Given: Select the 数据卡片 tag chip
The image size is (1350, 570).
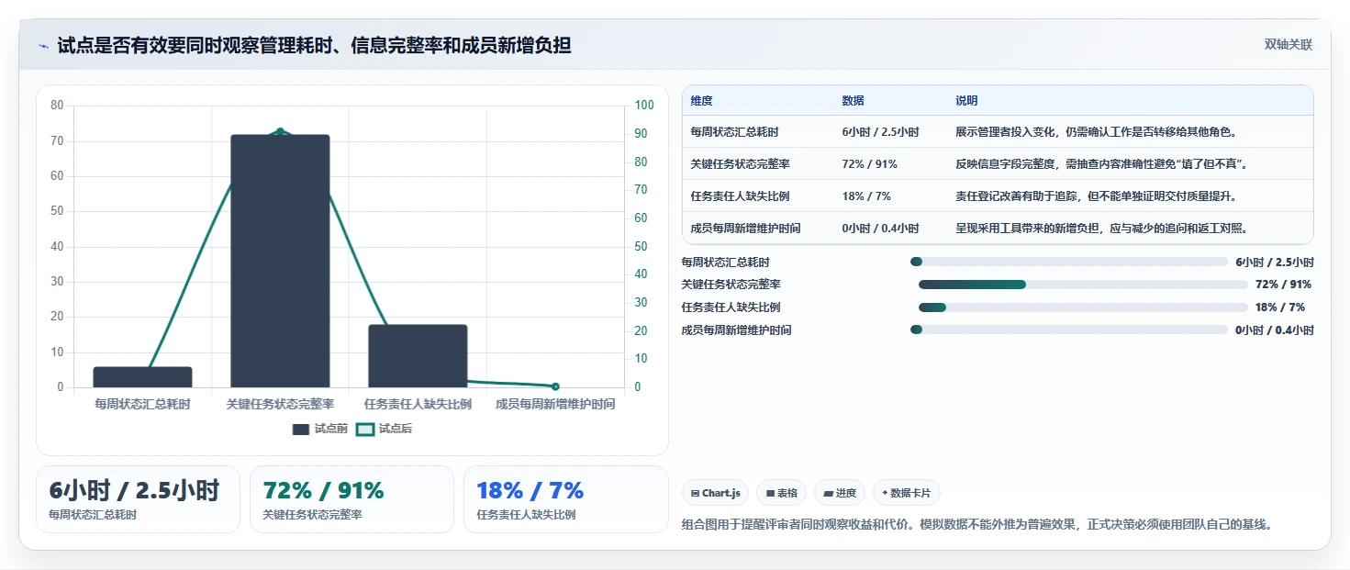Looking at the screenshot, I should click(x=906, y=493).
